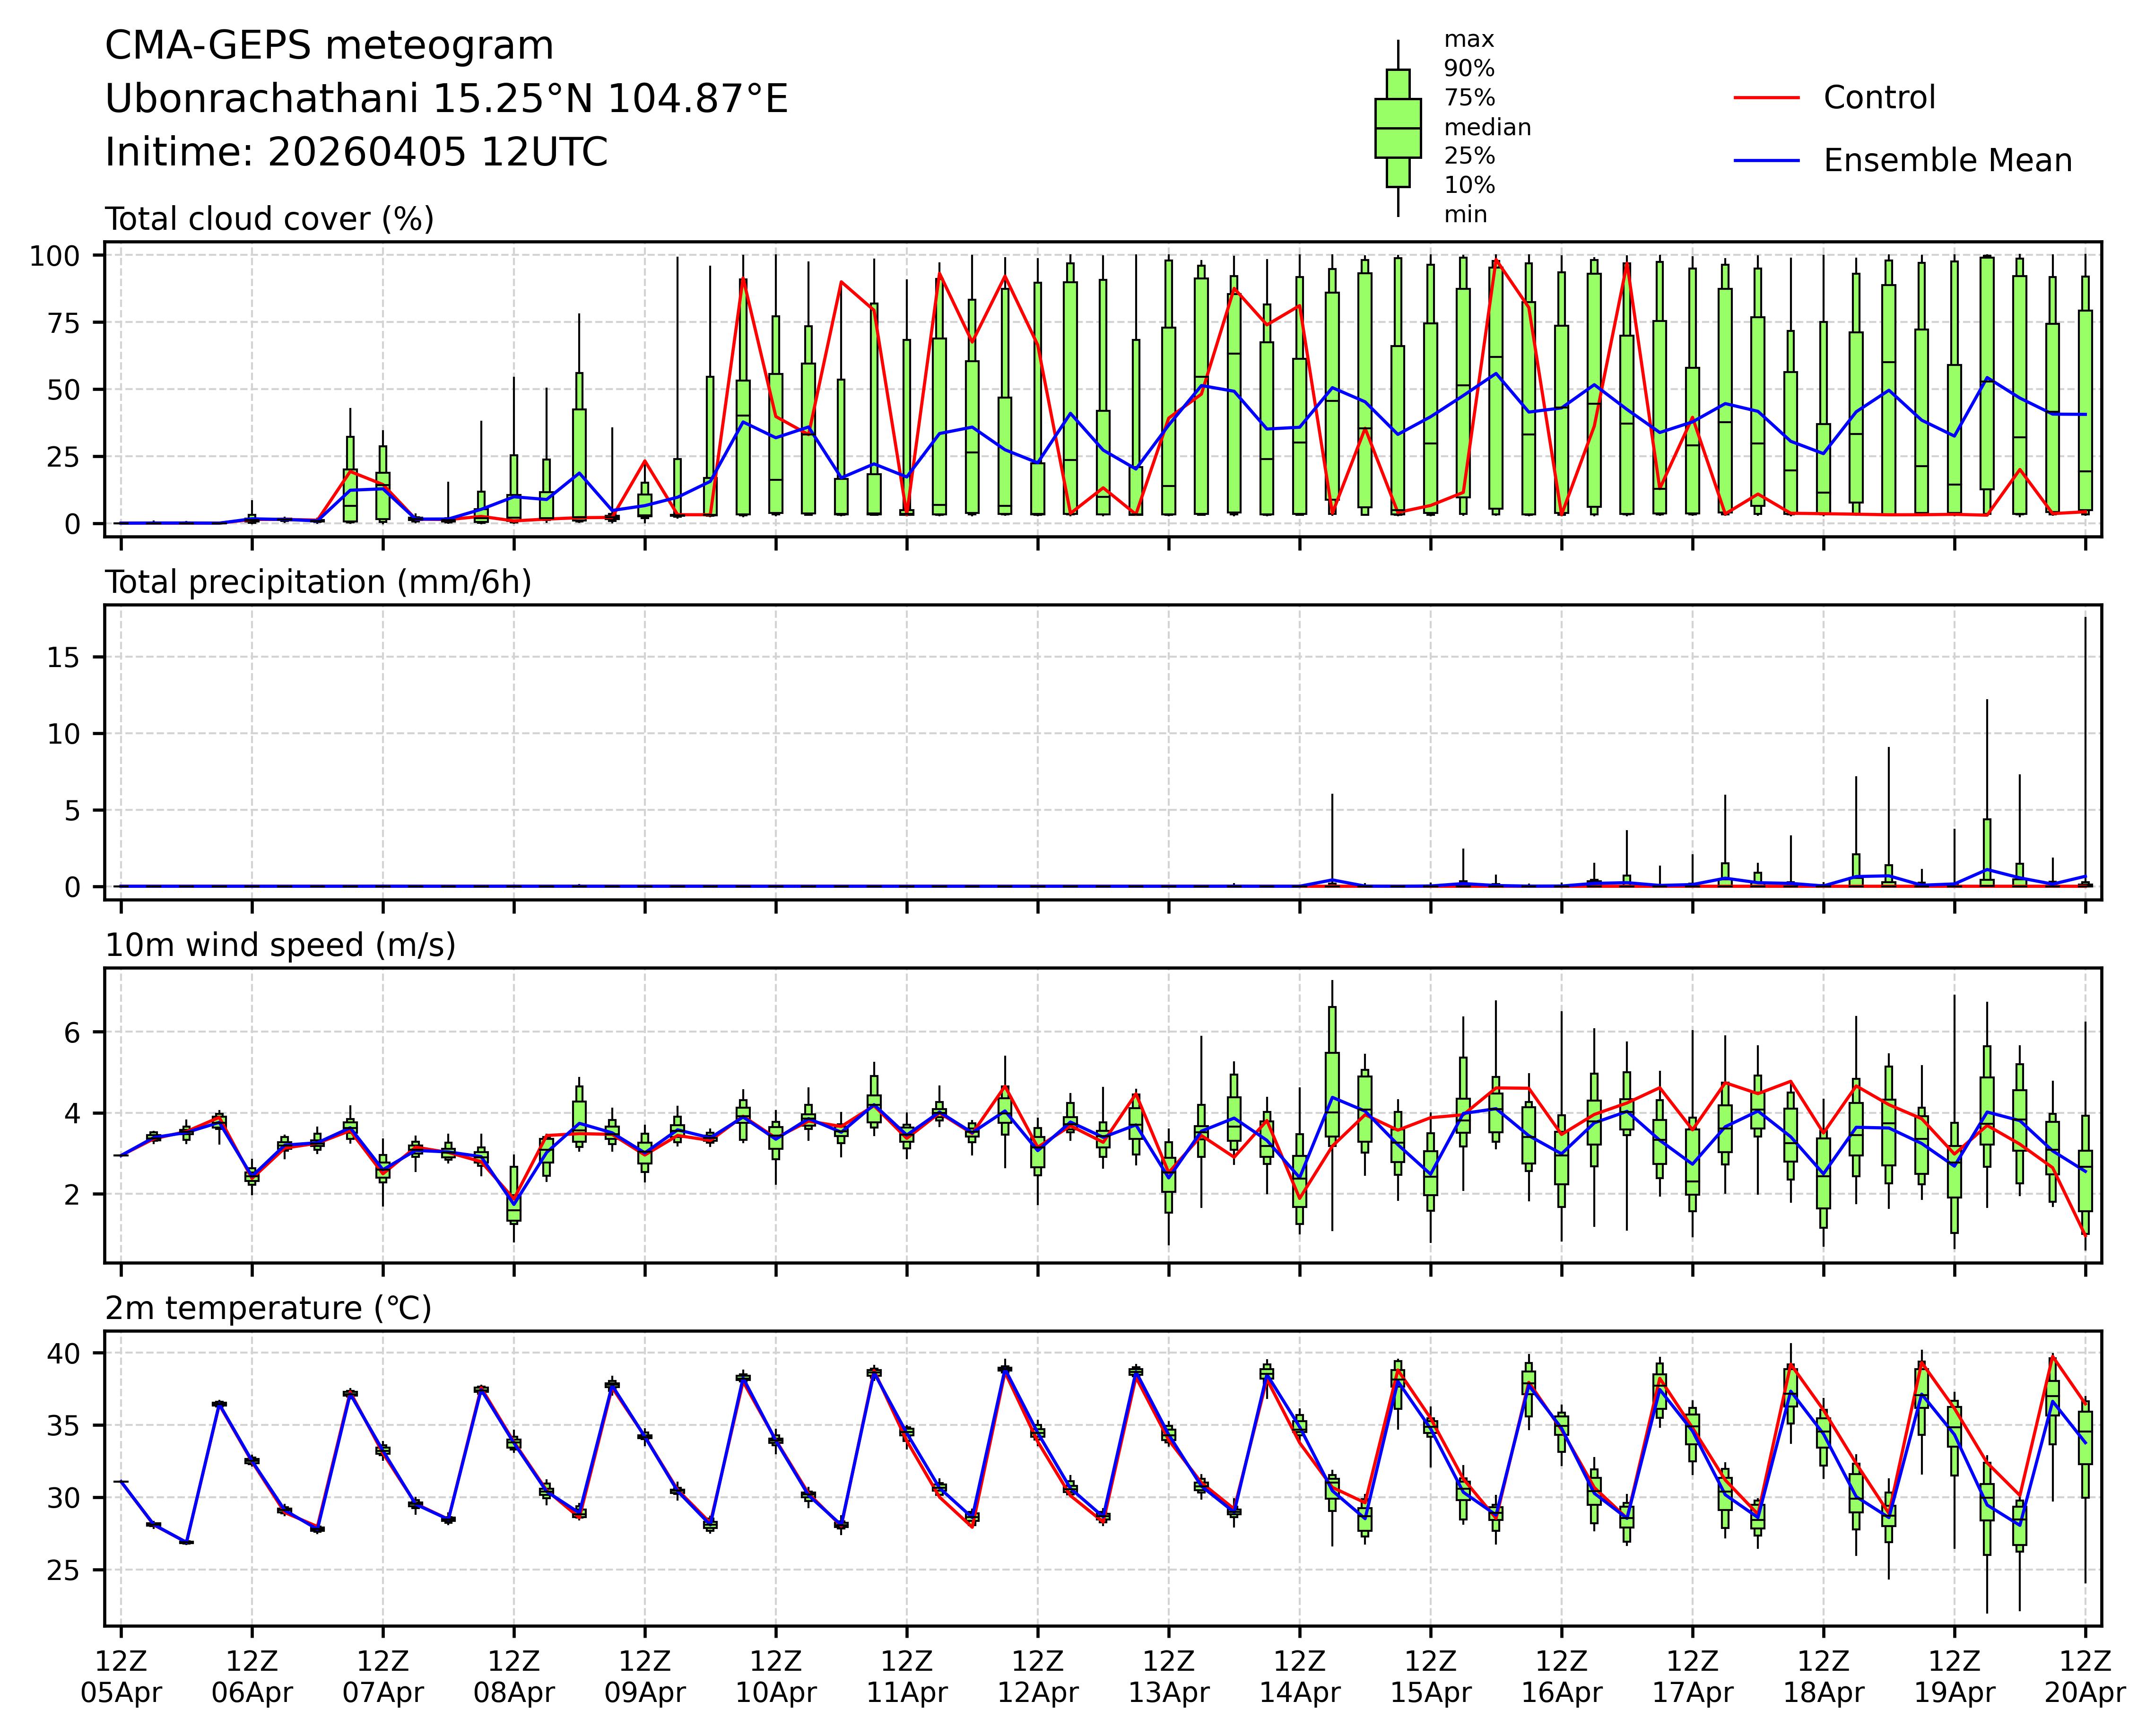Viewport: 2155px width, 1736px height.
Task: Click the 'CMA-GEPS meteogram' title text
Action: pos(329,46)
